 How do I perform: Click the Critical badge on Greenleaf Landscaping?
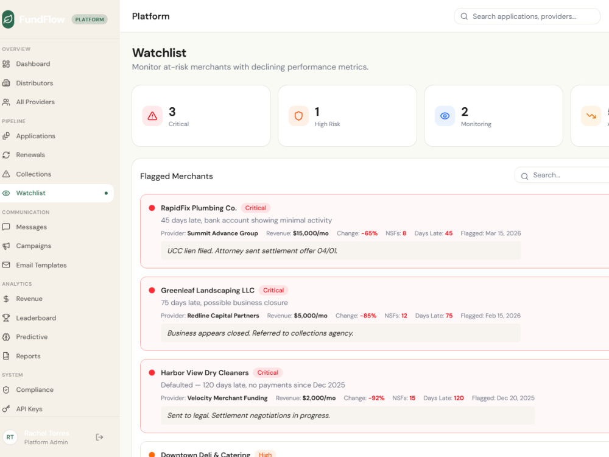tap(273, 290)
